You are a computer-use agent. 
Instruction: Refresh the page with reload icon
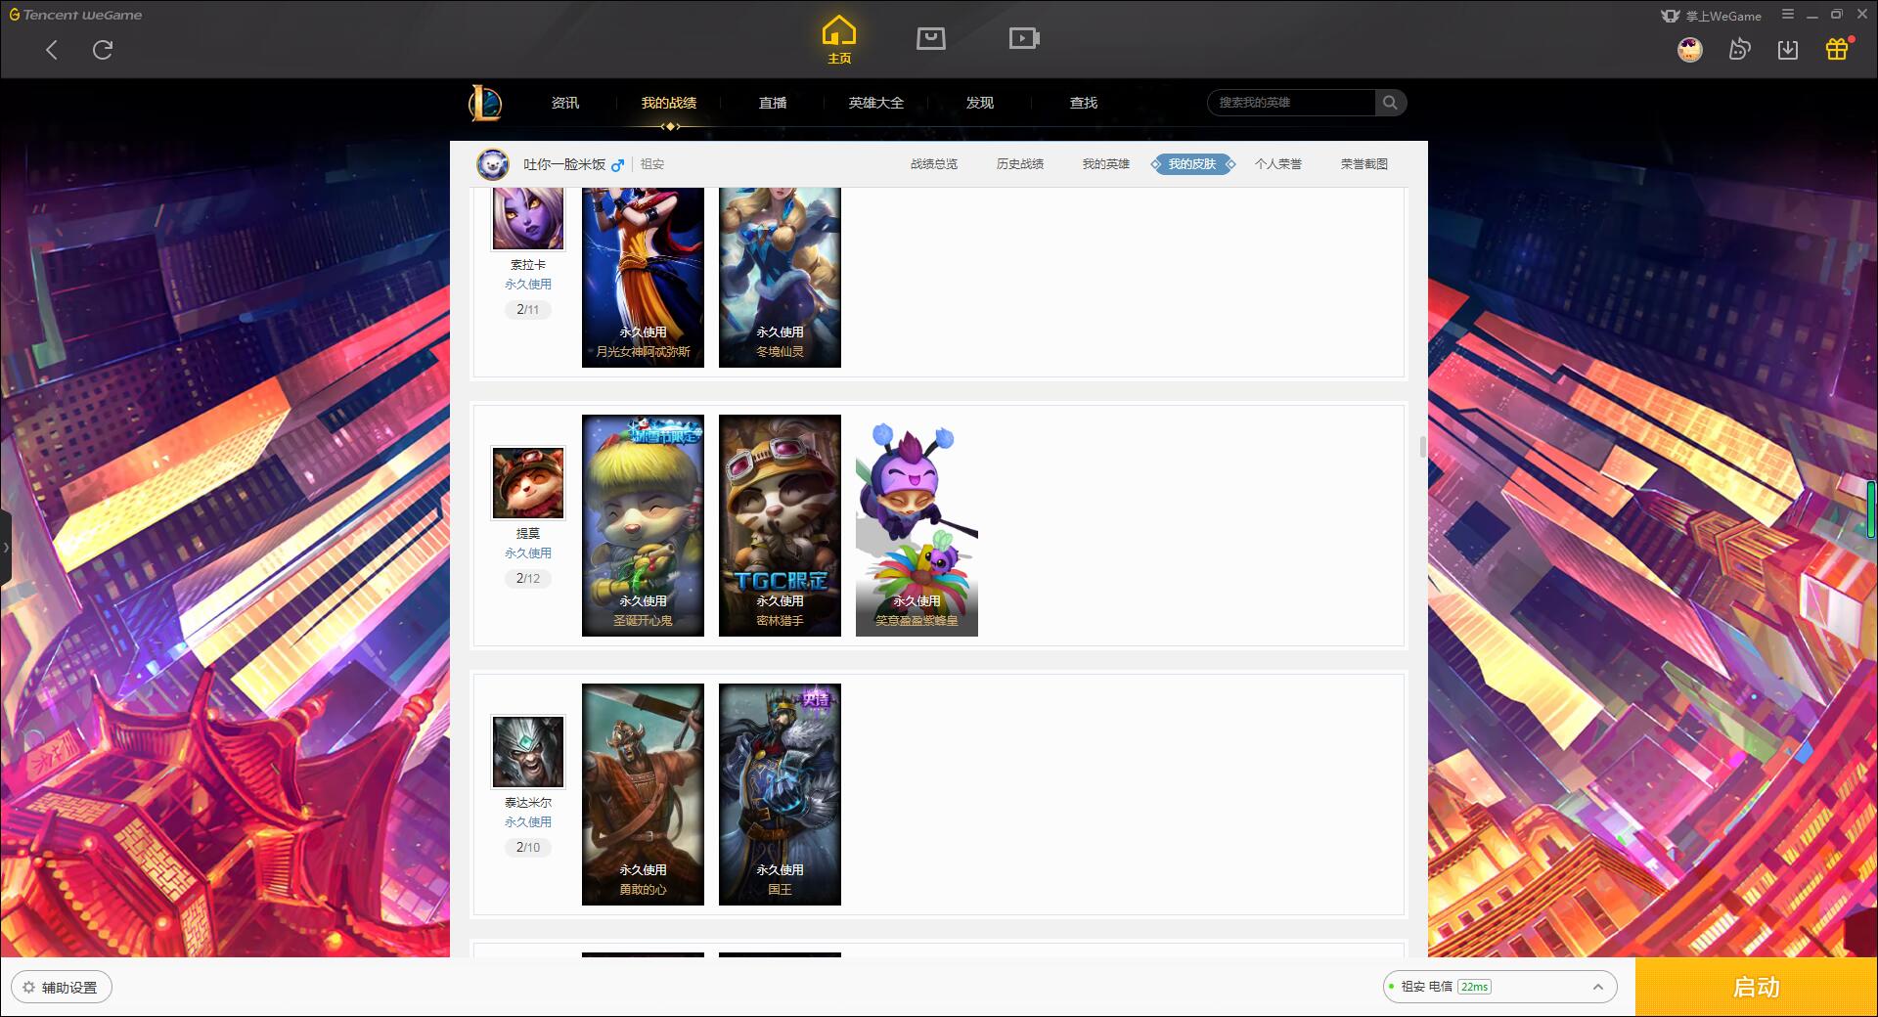click(x=103, y=50)
